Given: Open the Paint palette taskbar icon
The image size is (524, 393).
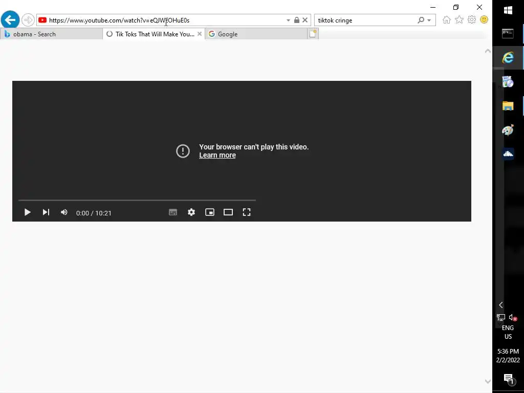Looking at the screenshot, I should click(x=508, y=130).
